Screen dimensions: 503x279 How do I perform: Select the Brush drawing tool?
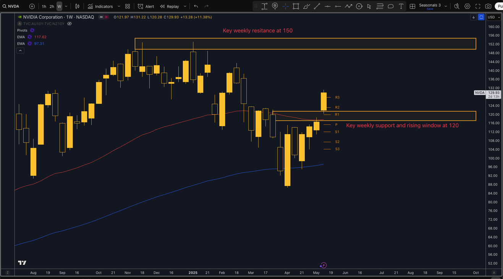(307, 6)
